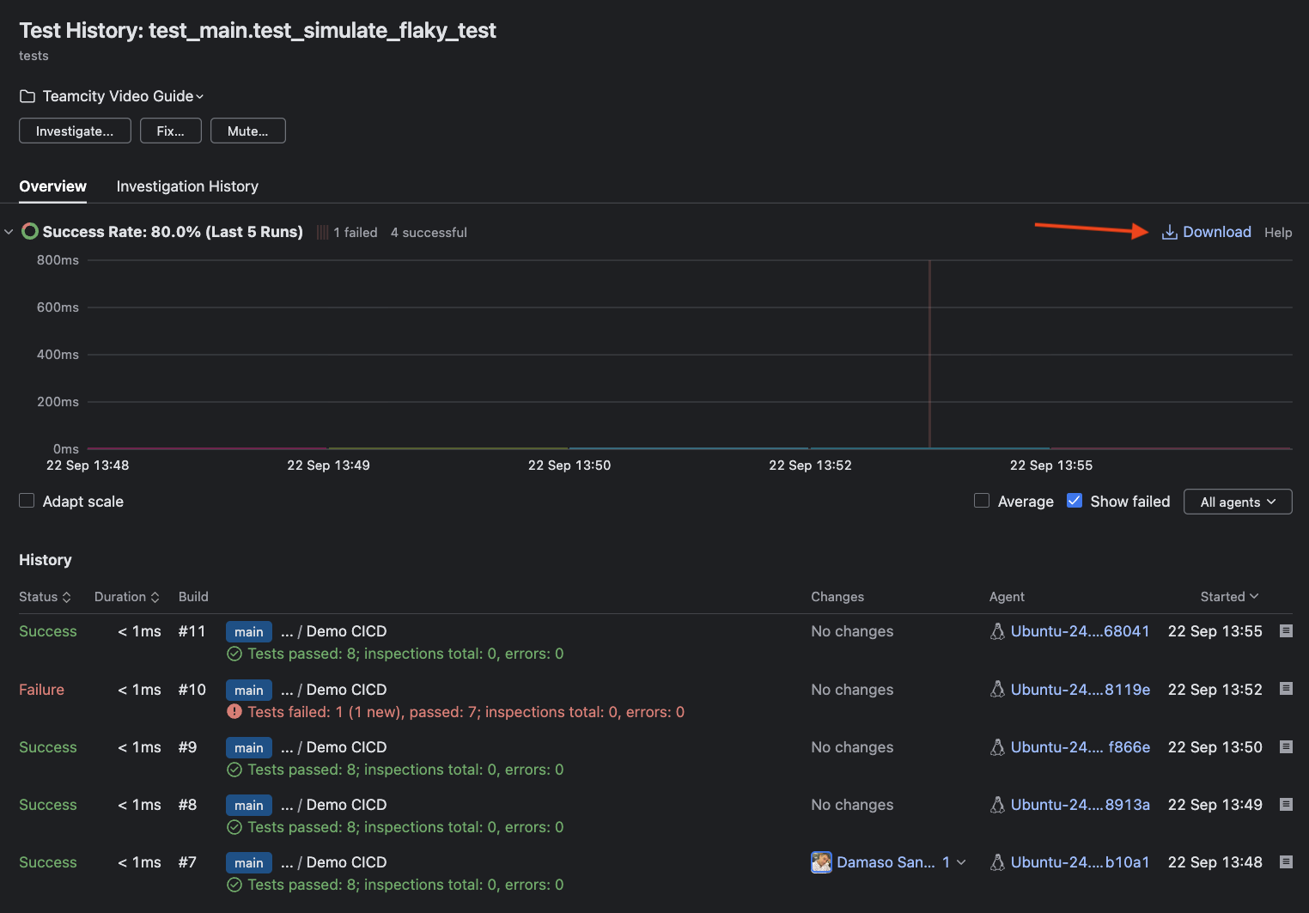Open the All agents dropdown
Viewport: 1309px width, 913px height.
pyautogui.click(x=1237, y=502)
